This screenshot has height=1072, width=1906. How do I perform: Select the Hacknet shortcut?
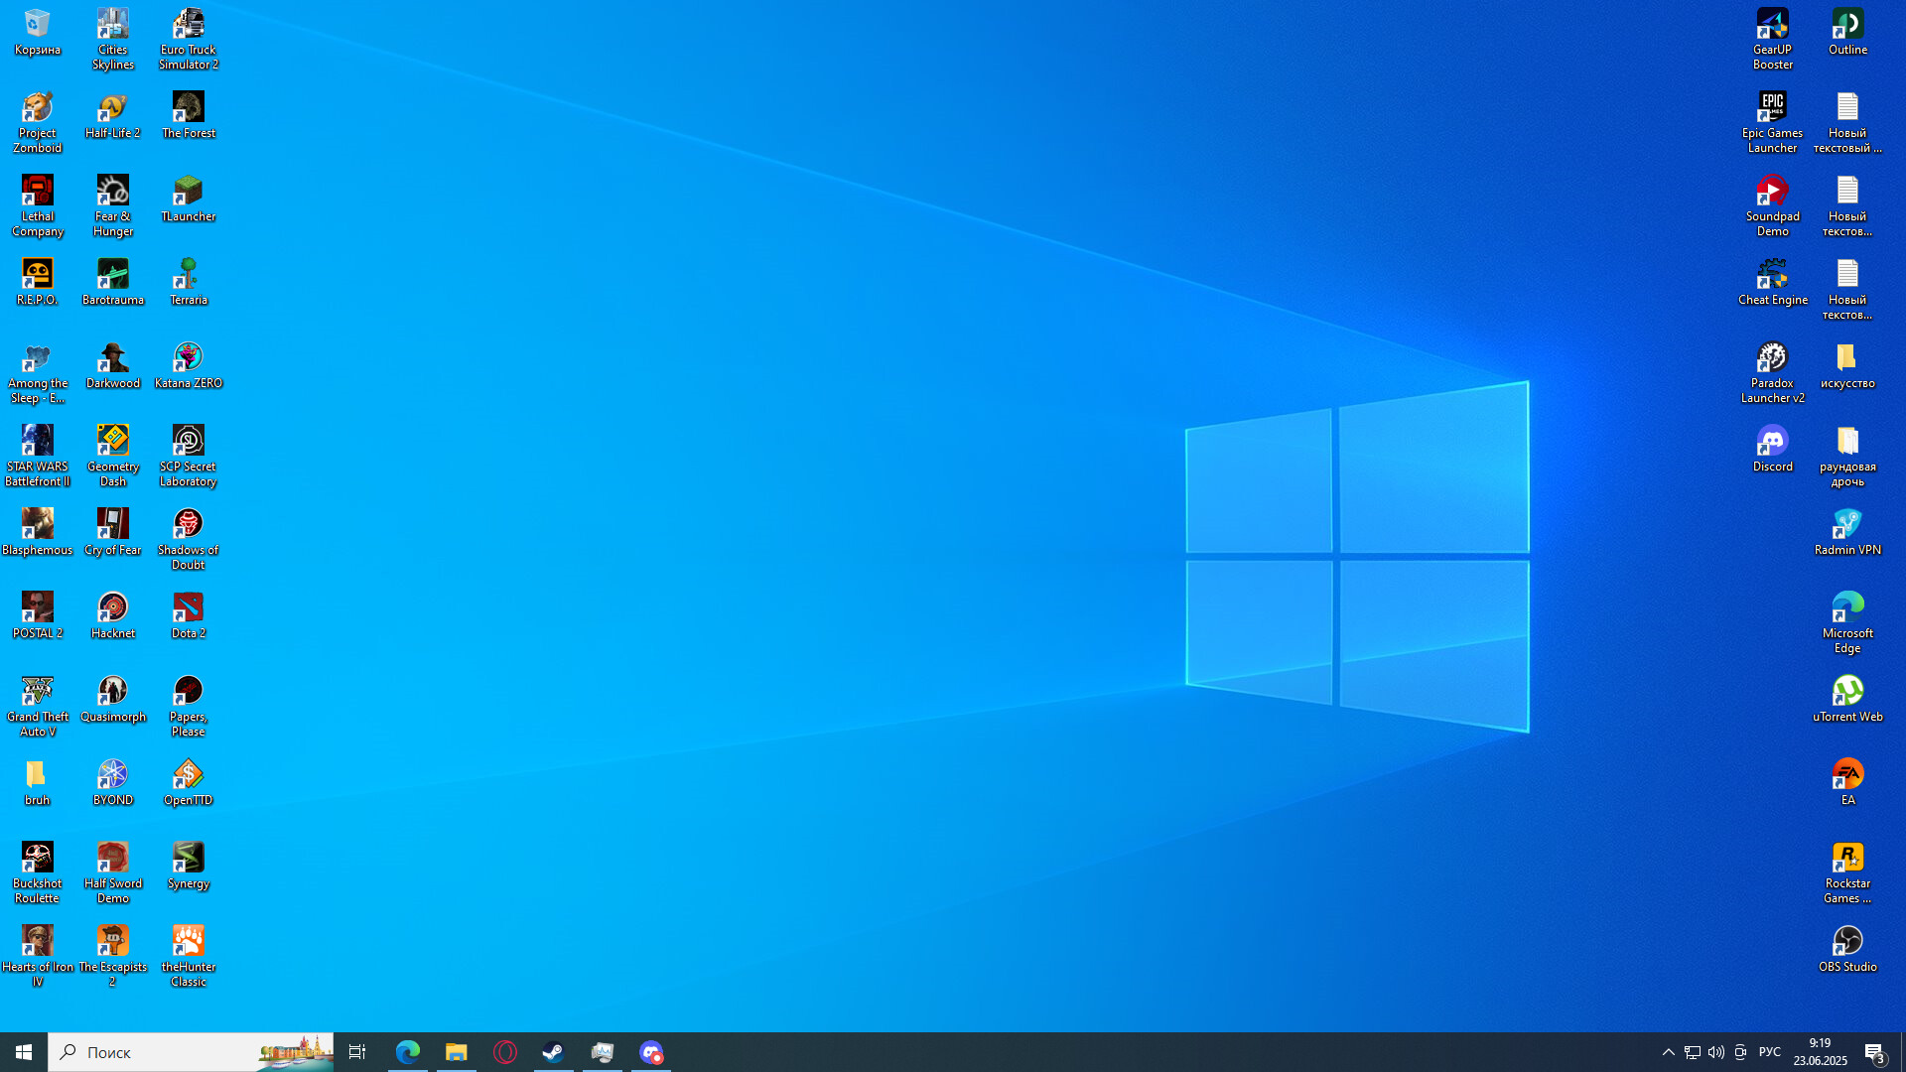[113, 616]
